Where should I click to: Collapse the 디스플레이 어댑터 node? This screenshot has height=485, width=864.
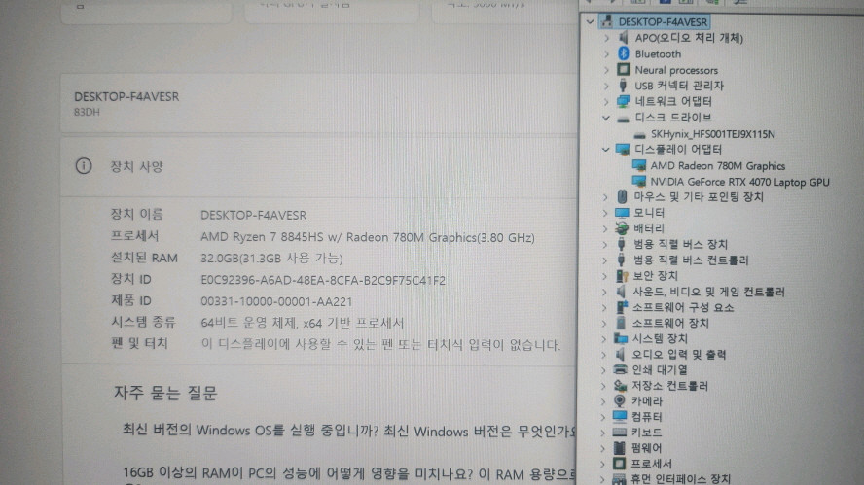605,149
